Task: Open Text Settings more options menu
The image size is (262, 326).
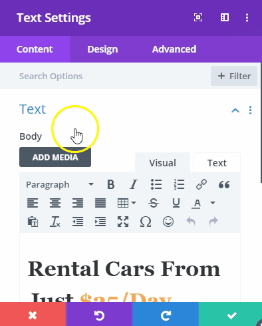Action: 247,17
